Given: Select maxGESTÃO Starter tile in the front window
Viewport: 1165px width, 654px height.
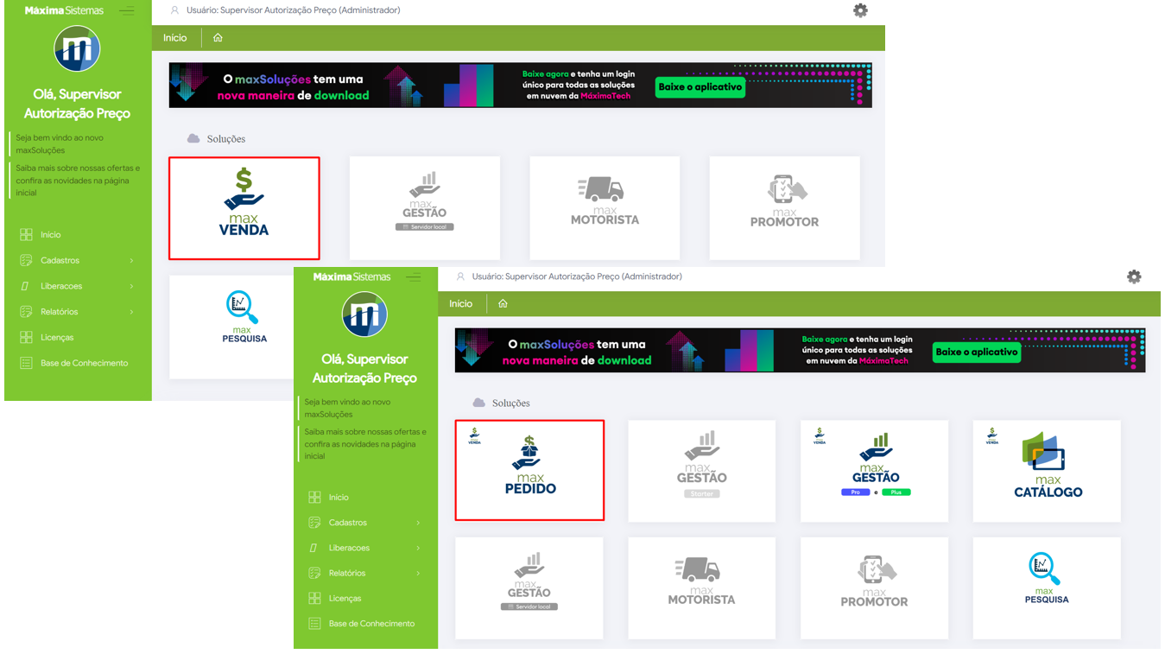Looking at the screenshot, I should coord(701,471).
